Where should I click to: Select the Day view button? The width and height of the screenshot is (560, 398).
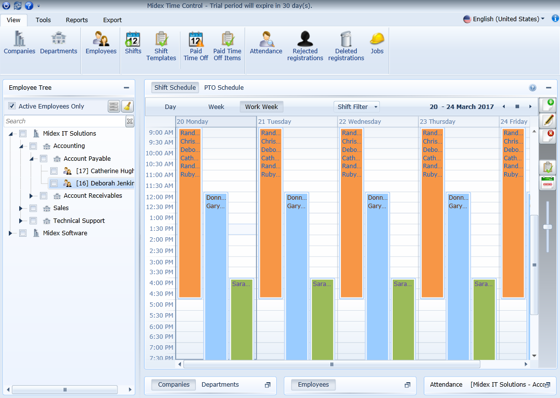coord(170,107)
